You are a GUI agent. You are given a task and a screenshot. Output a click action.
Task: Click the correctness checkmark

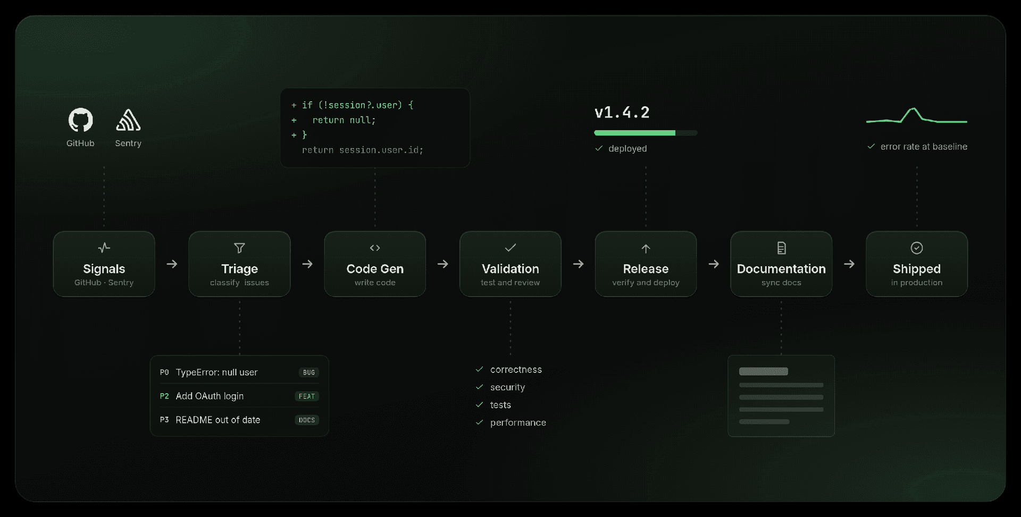(479, 369)
